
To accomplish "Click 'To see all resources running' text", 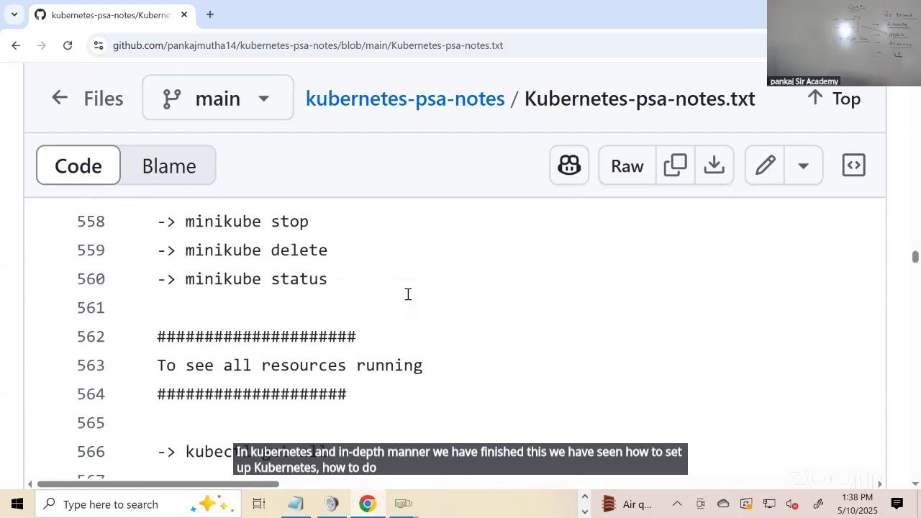I will (x=290, y=365).
